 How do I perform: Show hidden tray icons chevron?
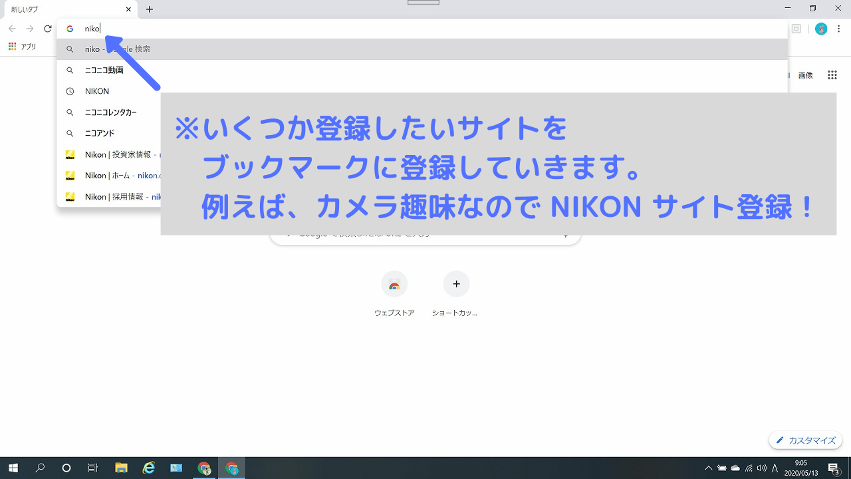[709, 468]
